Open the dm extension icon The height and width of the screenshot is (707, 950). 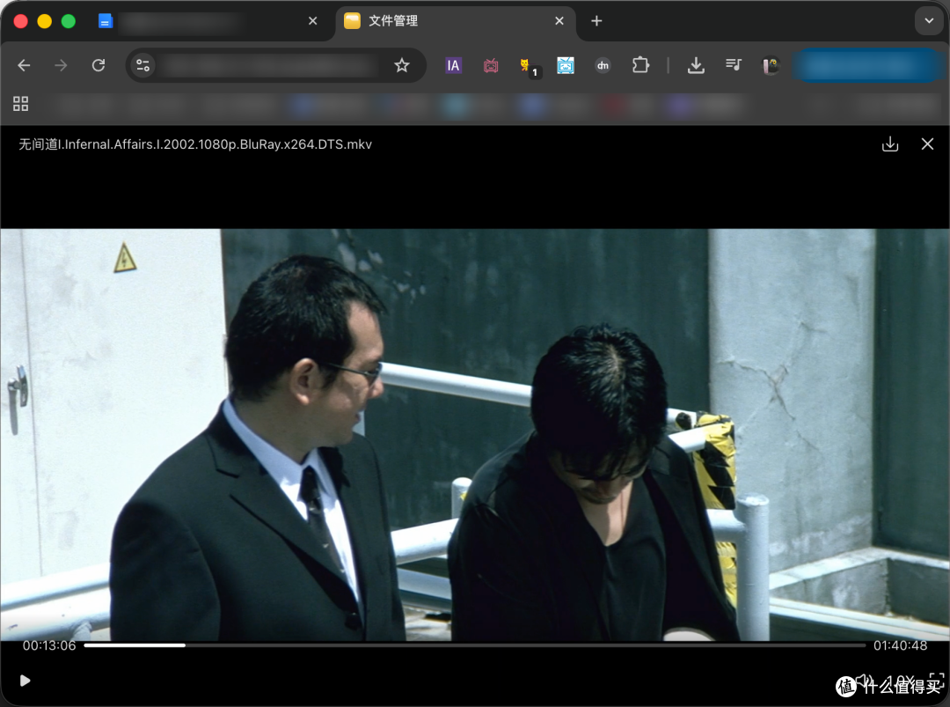pos(603,65)
